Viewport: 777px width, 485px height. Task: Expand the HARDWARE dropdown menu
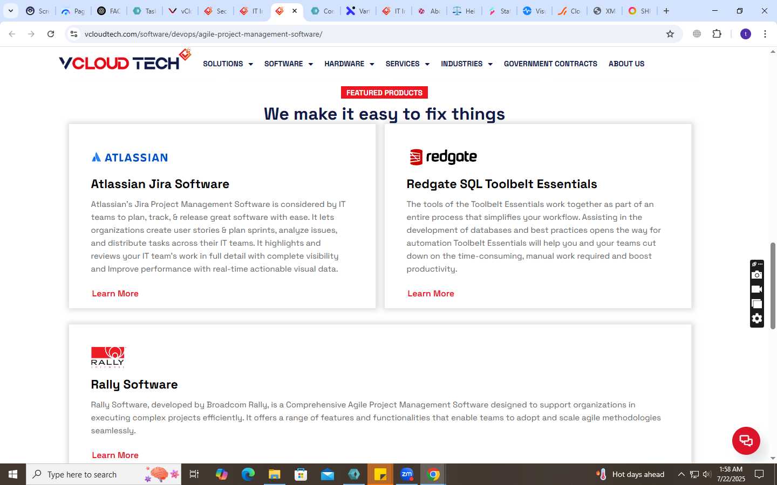[x=349, y=64]
